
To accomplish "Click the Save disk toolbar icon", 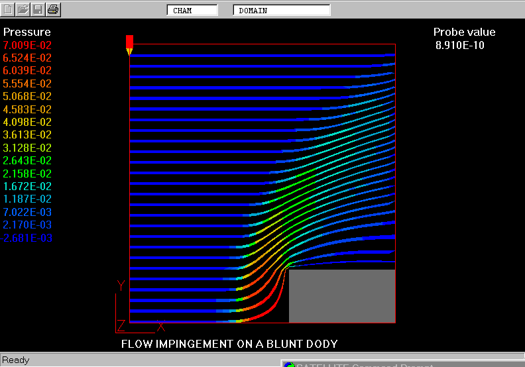I will tap(38, 9).
